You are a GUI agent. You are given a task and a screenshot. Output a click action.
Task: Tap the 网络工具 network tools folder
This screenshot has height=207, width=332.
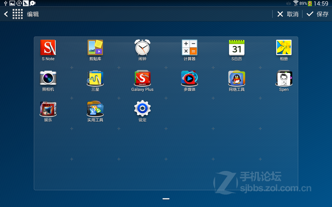pyautogui.click(x=237, y=78)
